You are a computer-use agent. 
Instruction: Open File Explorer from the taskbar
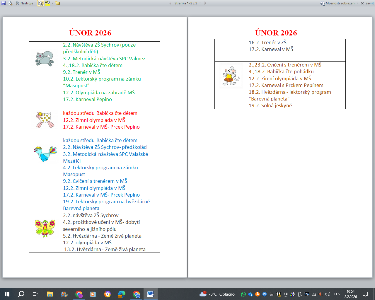click(x=50, y=294)
